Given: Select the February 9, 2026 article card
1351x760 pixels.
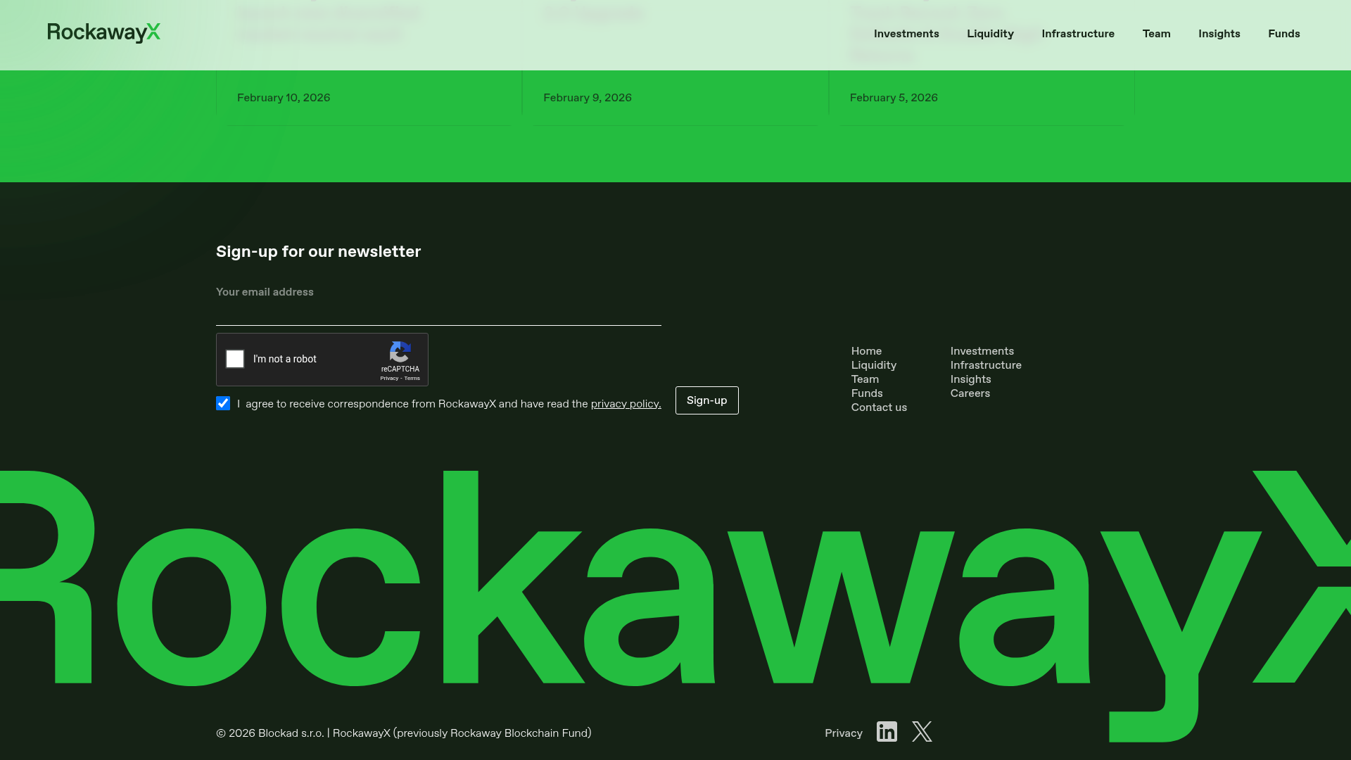Looking at the screenshot, I should coord(675,98).
